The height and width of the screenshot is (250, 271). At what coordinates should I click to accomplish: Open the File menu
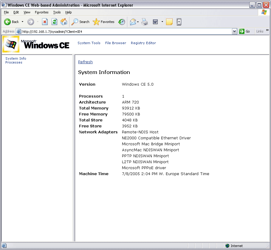[x=6, y=12]
